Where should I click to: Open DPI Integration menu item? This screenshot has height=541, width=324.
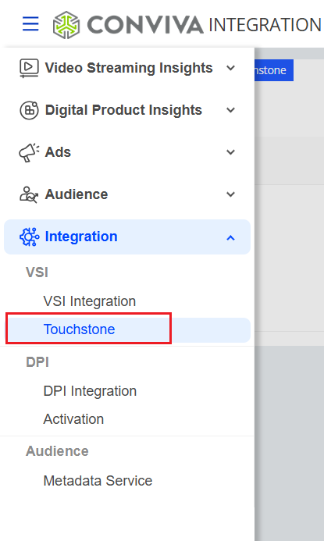pyautogui.click(x=90, y=391)
